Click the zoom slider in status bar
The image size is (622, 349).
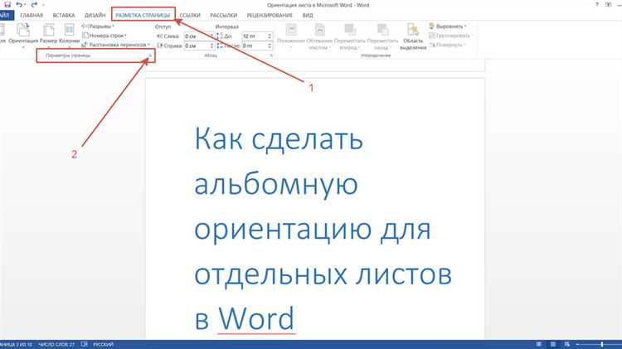click(602, 344)
